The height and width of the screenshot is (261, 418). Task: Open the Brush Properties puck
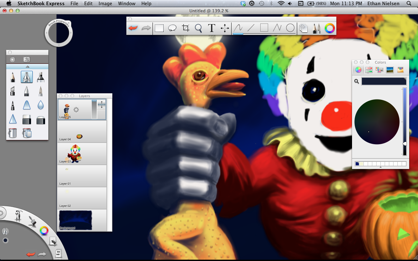pos(58,33)
